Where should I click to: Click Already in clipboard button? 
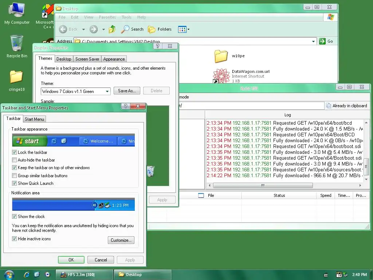pyautogui.click(x=347, y=106)
